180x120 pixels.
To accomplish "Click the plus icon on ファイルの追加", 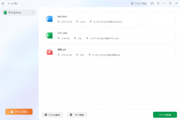I will (x=46, y=115).
